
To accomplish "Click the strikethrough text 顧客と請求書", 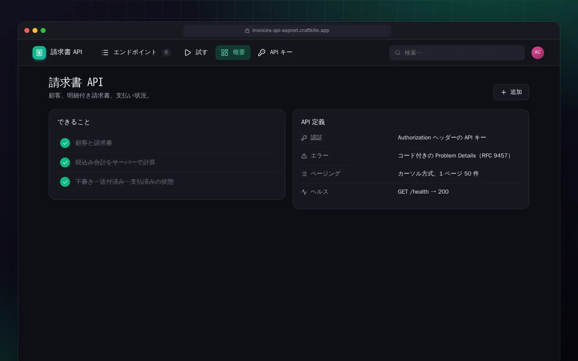I will 93,143.
